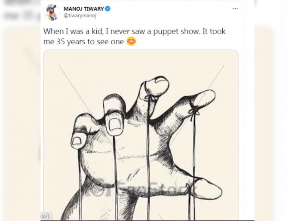This screenshot has width=295, height=221.
Task: Open Manoj Tiwary's profile avatar
Action: 52,12
